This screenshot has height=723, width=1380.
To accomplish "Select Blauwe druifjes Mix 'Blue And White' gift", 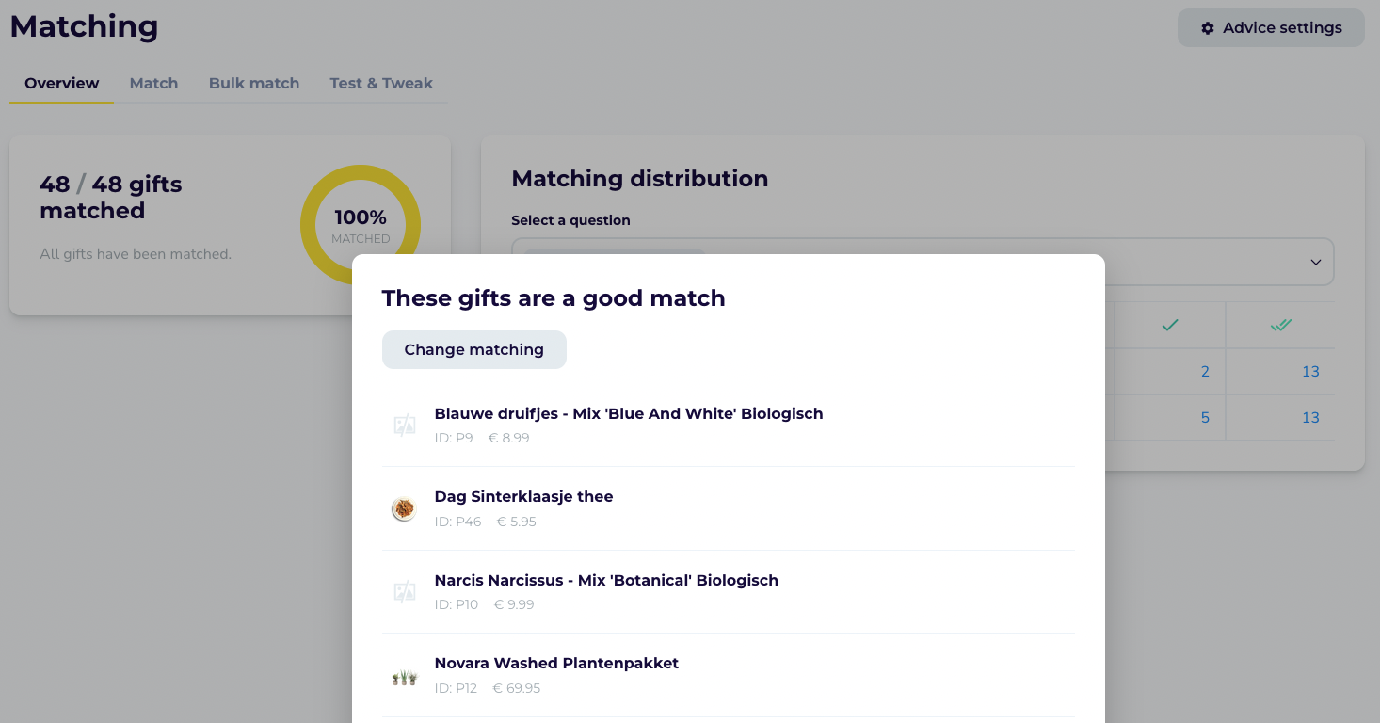I will tap(728, 426).
